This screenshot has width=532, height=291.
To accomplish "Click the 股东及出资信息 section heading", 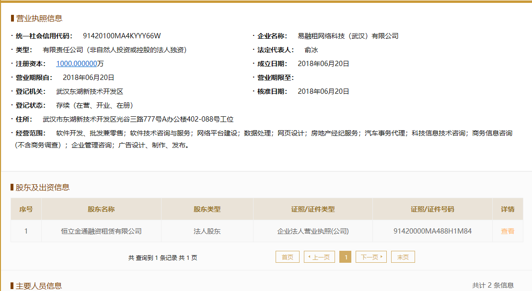I will 42,187.
